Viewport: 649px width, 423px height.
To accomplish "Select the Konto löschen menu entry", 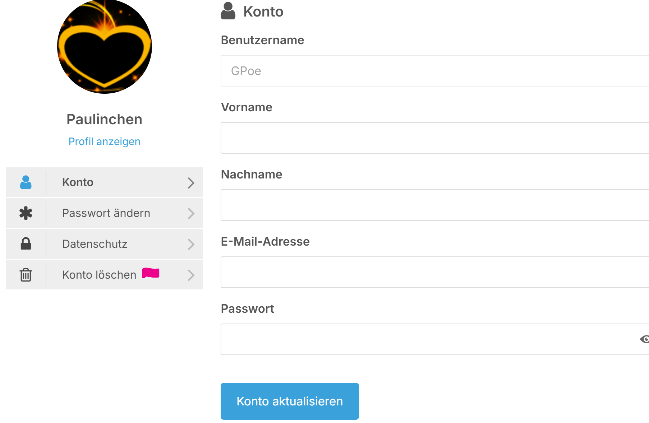I will coord(99,275).
